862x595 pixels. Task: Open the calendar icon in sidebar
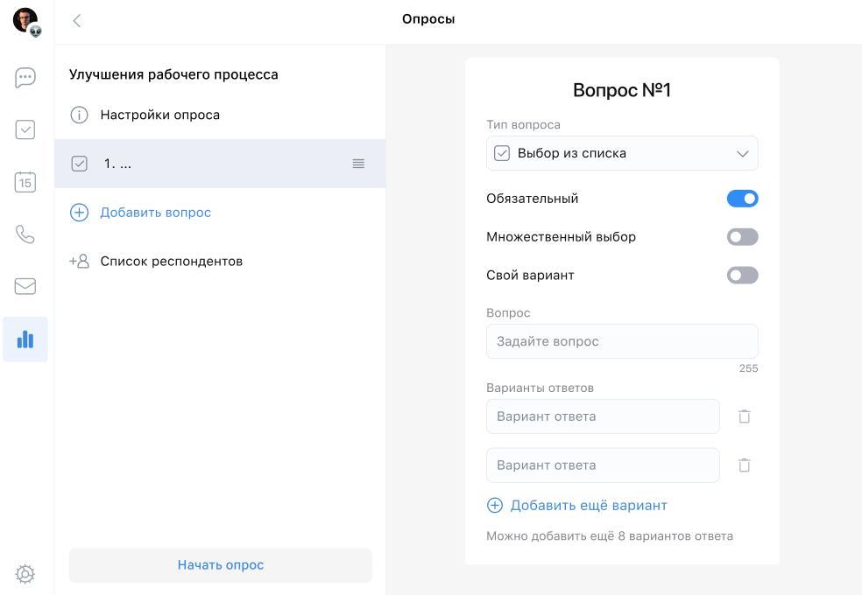[25, 182]
